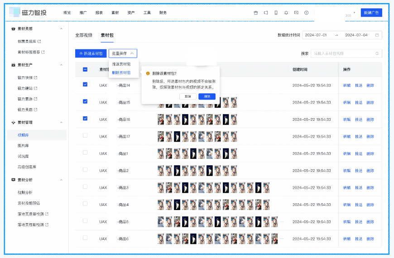The image size is (394, 258).
Task: Check the checkbox for row 商品3
Action: (x=85, y=186)
